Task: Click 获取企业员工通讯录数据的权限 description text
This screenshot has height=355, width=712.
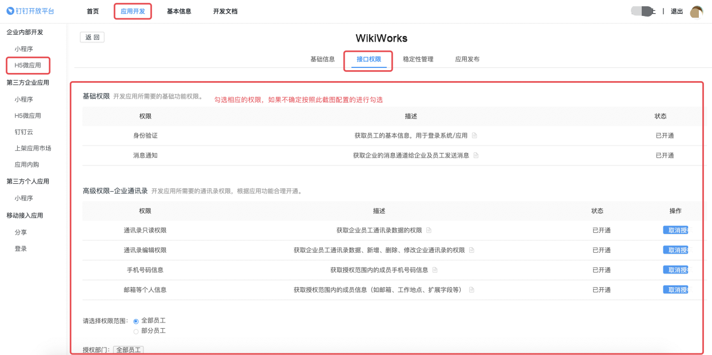Action: pyautogui.click(x=379, y=231)
